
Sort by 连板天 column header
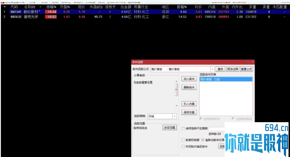(x=111, y=7)
